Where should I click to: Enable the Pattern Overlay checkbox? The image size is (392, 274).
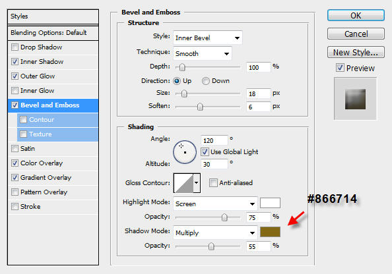[x=15, y=192]
